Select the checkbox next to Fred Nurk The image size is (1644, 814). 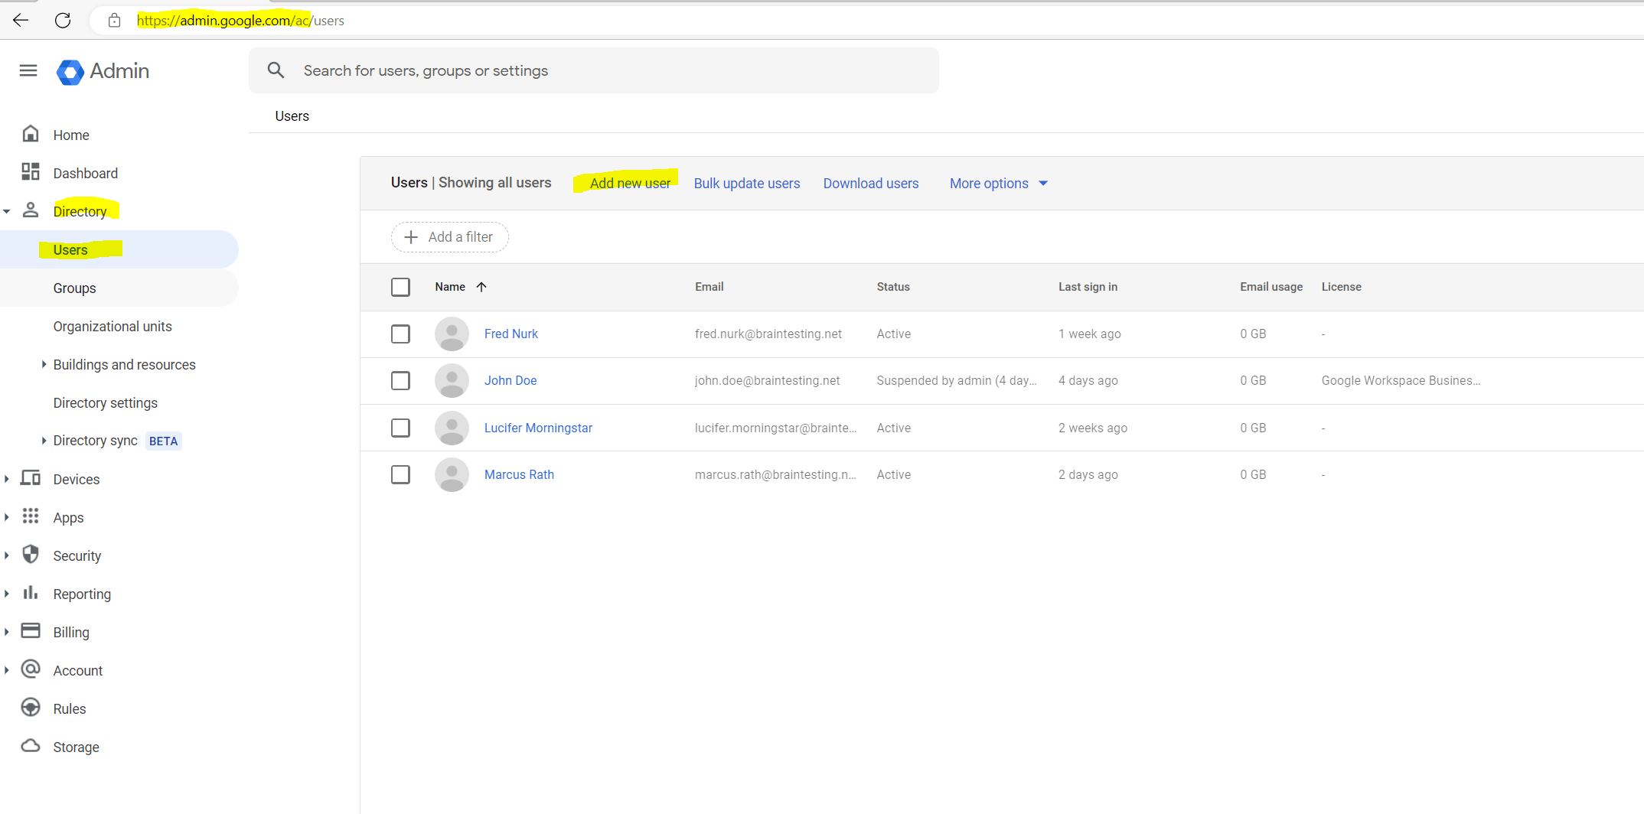pyautogui.click(x=400, y=334)
